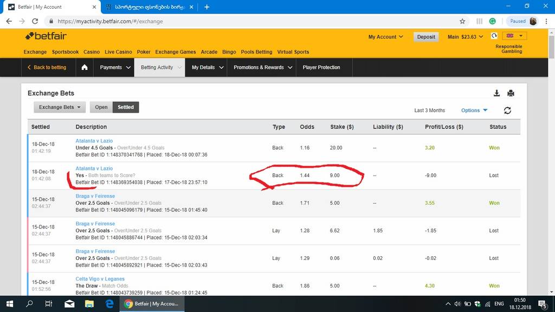The image size is (555, 312).
Task: Open first Braga v Feirense link, odds 1.71
Action: tap(95, 196)
